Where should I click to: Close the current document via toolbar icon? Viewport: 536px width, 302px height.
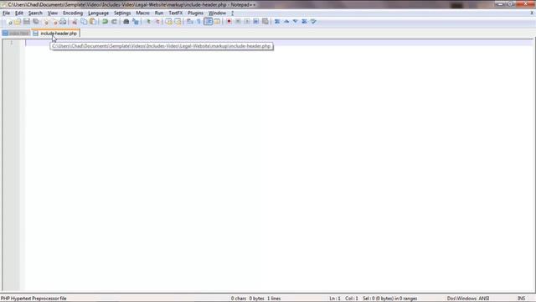pos(46,22)
